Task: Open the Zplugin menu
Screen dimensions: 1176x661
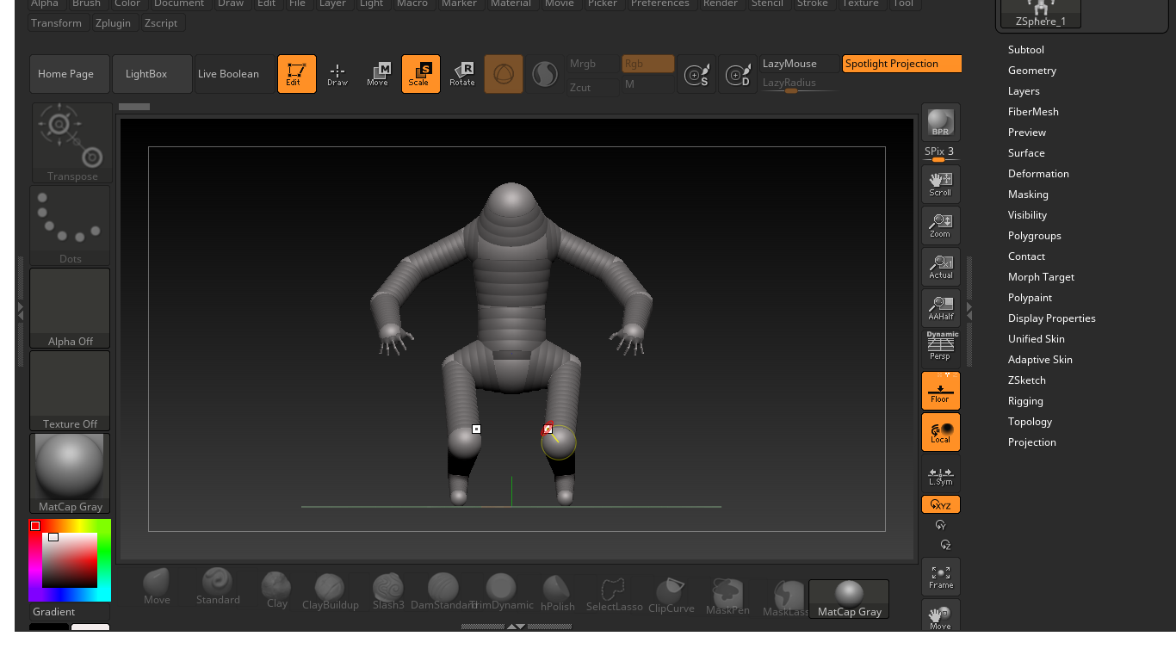Action: point(113,23)
